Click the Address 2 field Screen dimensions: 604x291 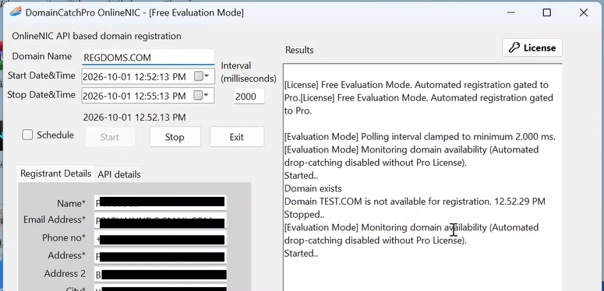tap(161, 274)
